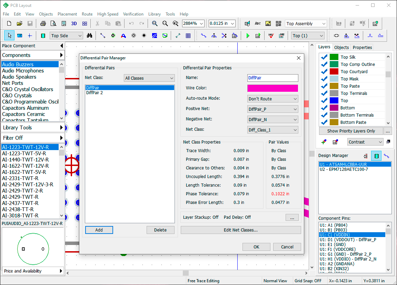Screen dimensions: 397x285
Task: Click the Delete differential pair button
Action: click(160, 230)
